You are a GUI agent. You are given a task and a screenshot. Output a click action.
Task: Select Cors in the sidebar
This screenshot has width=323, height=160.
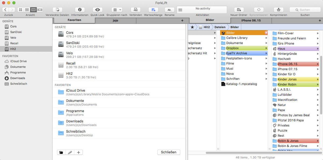(x=26, y=26)
